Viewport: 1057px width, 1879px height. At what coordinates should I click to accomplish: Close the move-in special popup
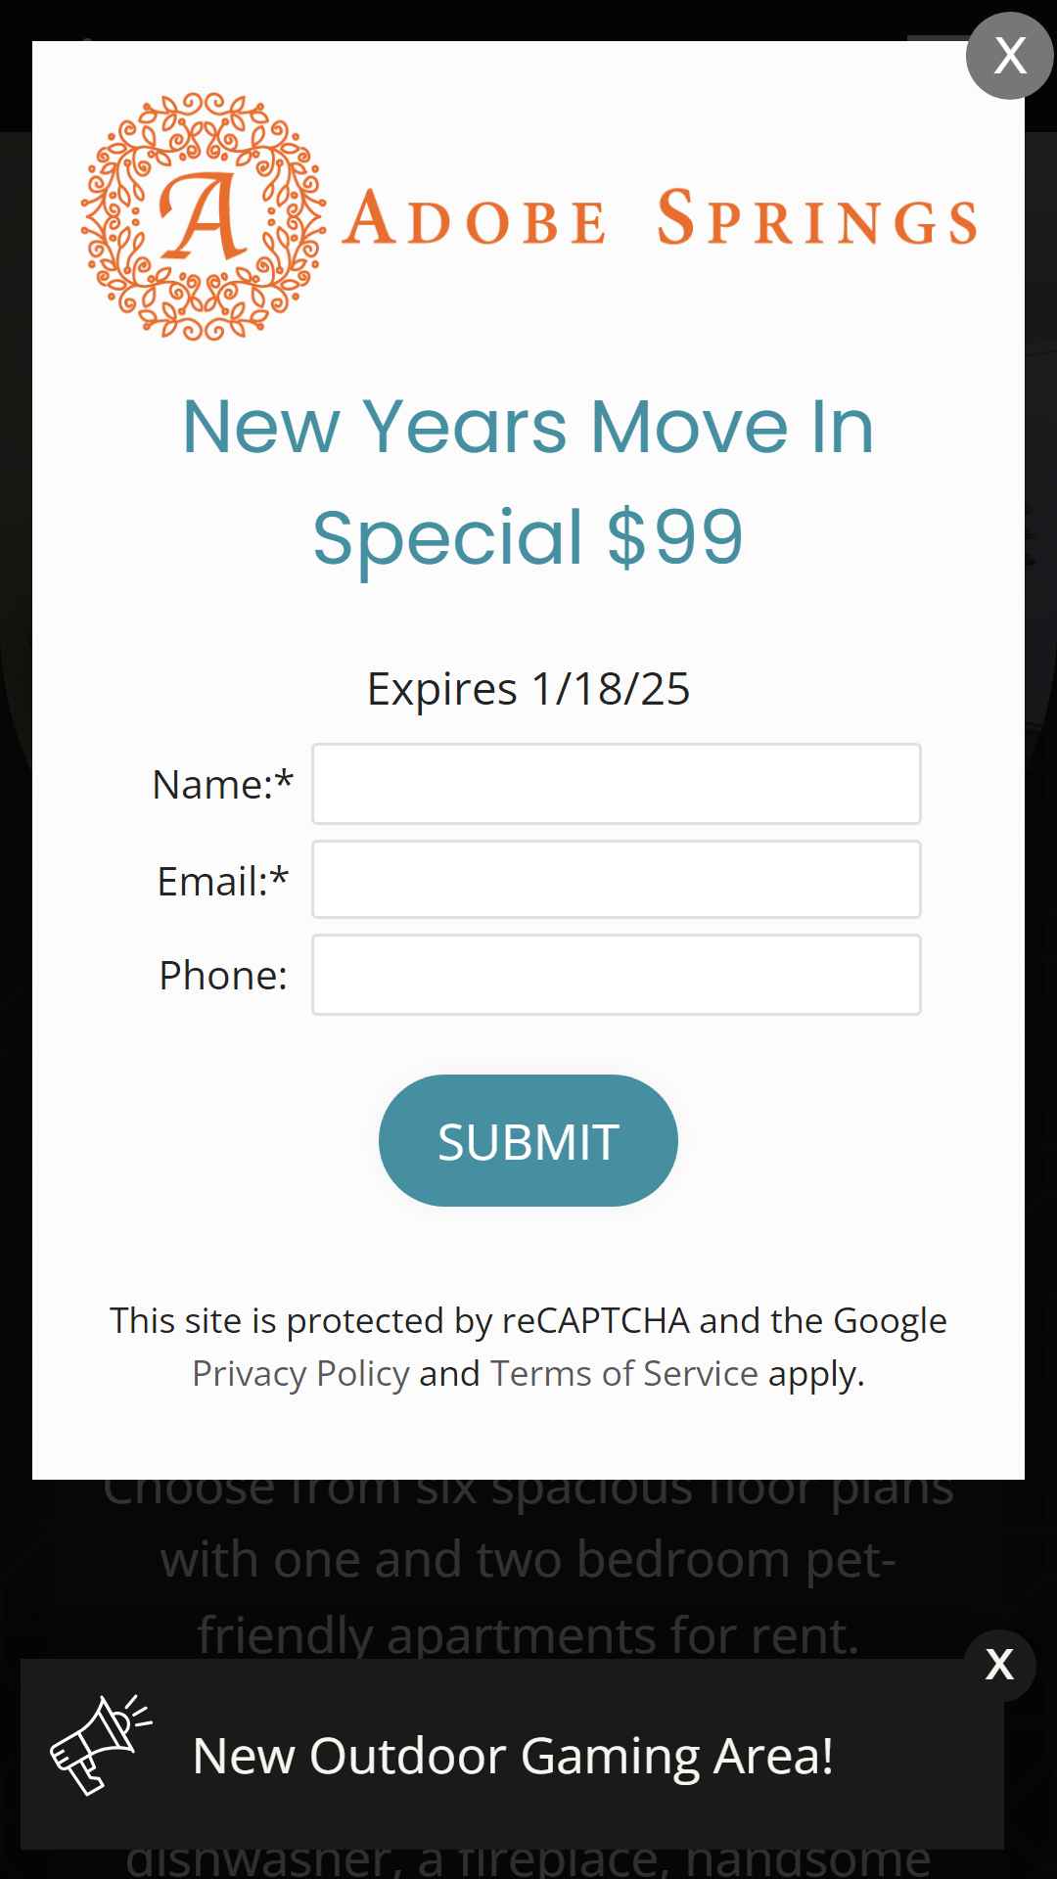[1010, 56]
